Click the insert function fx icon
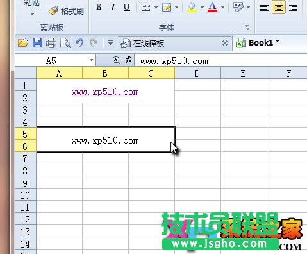Viewport: 307px width, 254px height. (x=129, y=60)
